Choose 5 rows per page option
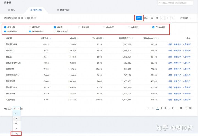The image size is (198, 136). click(17, 114)
